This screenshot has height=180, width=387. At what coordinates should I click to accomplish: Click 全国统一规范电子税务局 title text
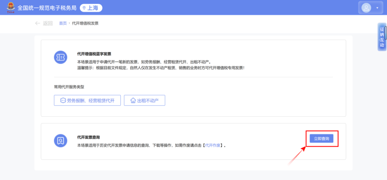(47, 8)
